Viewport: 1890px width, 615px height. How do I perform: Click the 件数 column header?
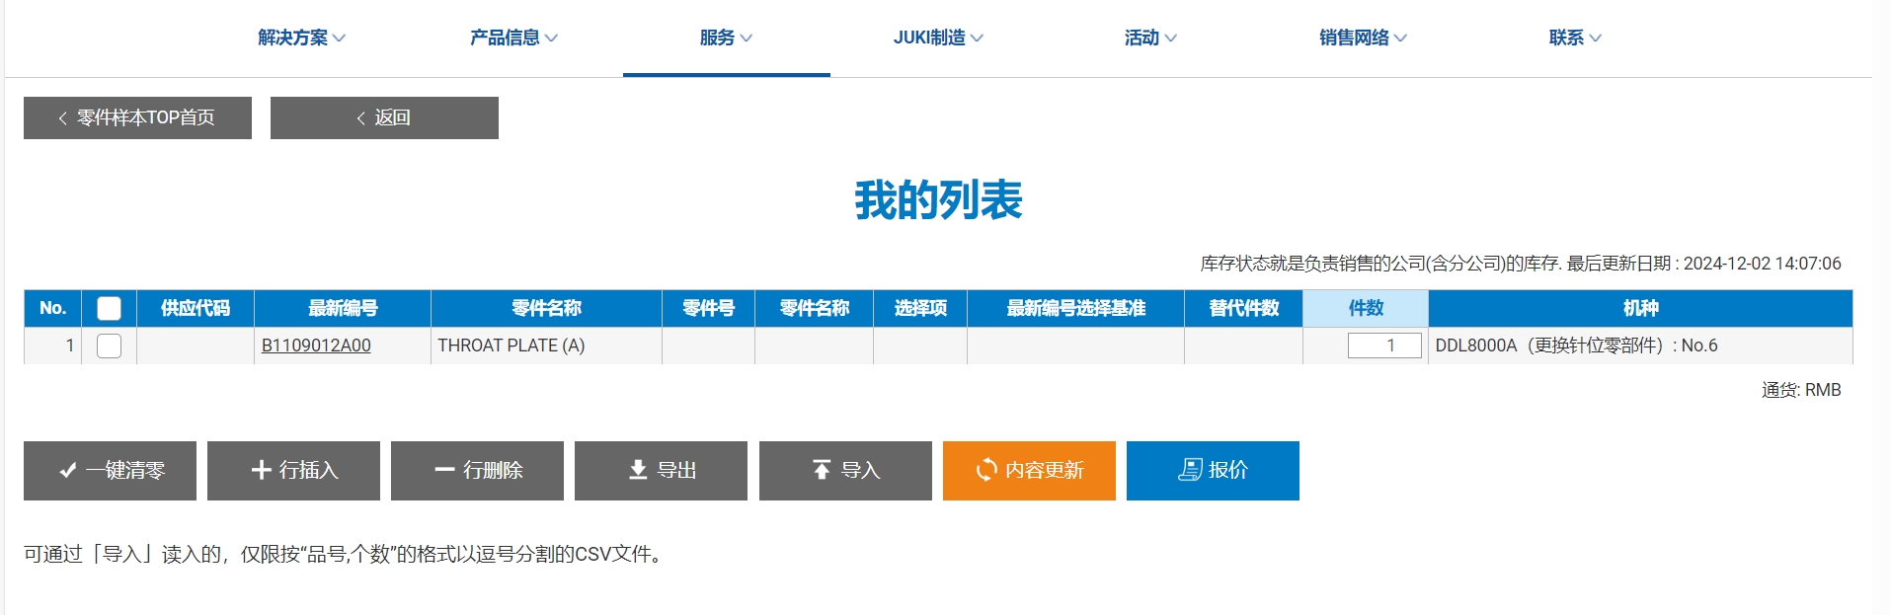(1365, 309)
